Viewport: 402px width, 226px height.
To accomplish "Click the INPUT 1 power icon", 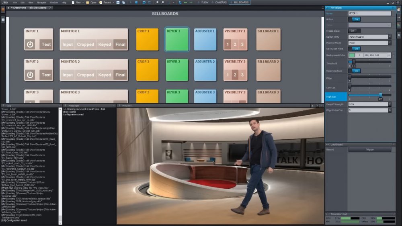I will (30, 44).
